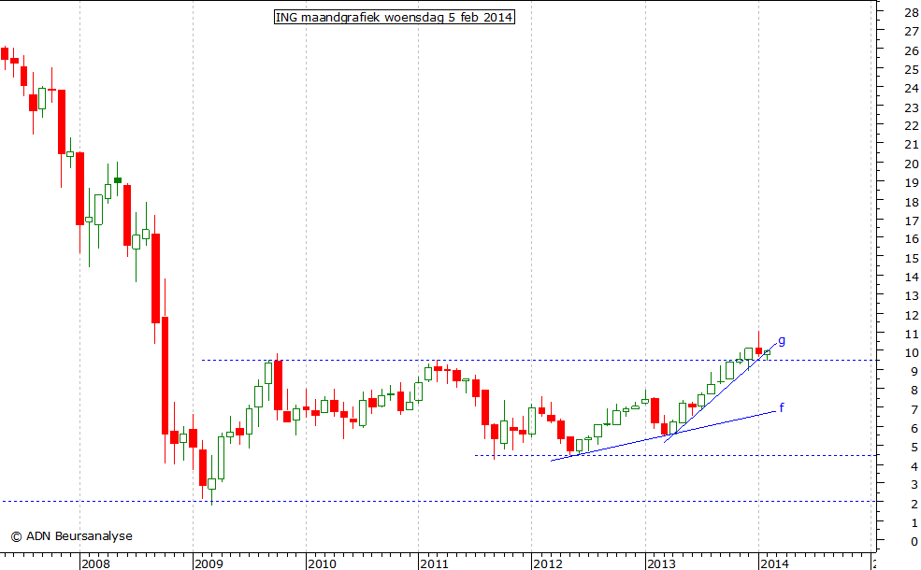Click the chart title 'ING maandgrafiek woensdag 5 feb 2014'
Viewport: 921px width, 570px height.
(395, 17)
